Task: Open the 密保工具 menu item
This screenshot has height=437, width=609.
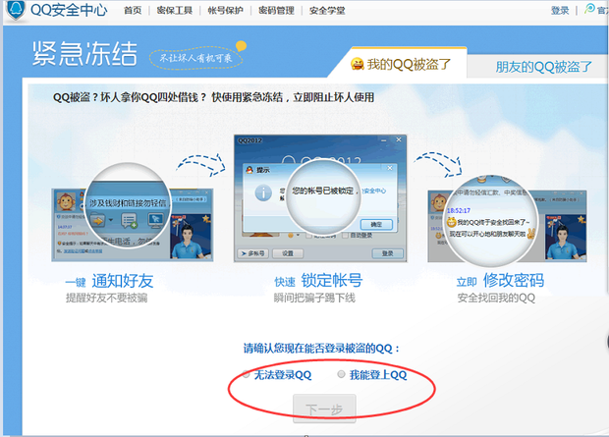Action: pos(175,11)
